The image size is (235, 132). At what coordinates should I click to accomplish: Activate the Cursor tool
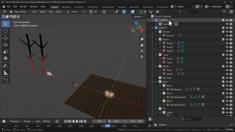[6, 31]
